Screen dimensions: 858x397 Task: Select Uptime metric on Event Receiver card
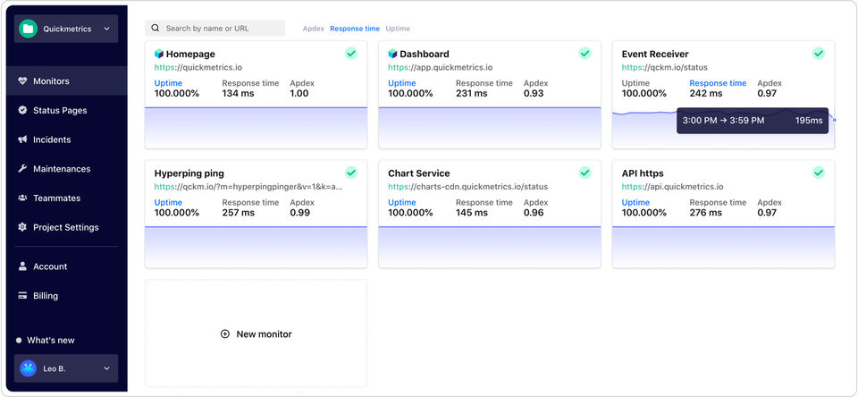click(x=635, y=83)
